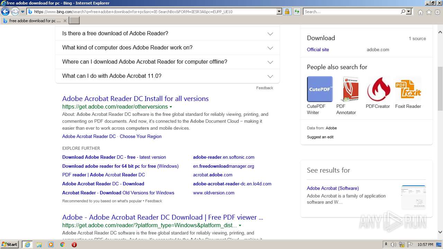Open 'Acrobat Reader - Download Old Versions for Windows'
This screenshot has height=249, width=443.
(x=118, y=193)
